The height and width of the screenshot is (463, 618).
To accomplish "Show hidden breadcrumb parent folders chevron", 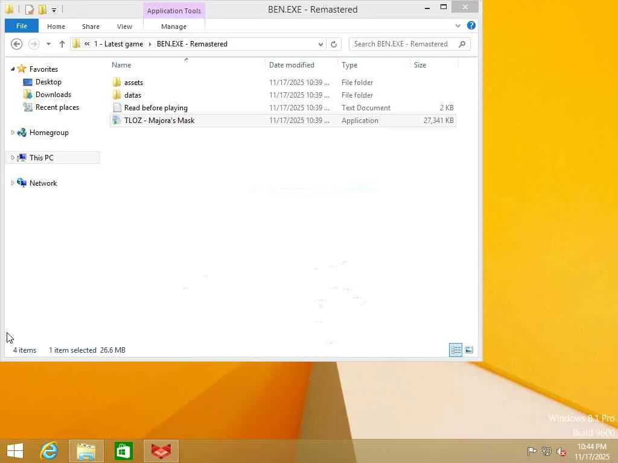I will pyautogui.click(x=87, y=43).
